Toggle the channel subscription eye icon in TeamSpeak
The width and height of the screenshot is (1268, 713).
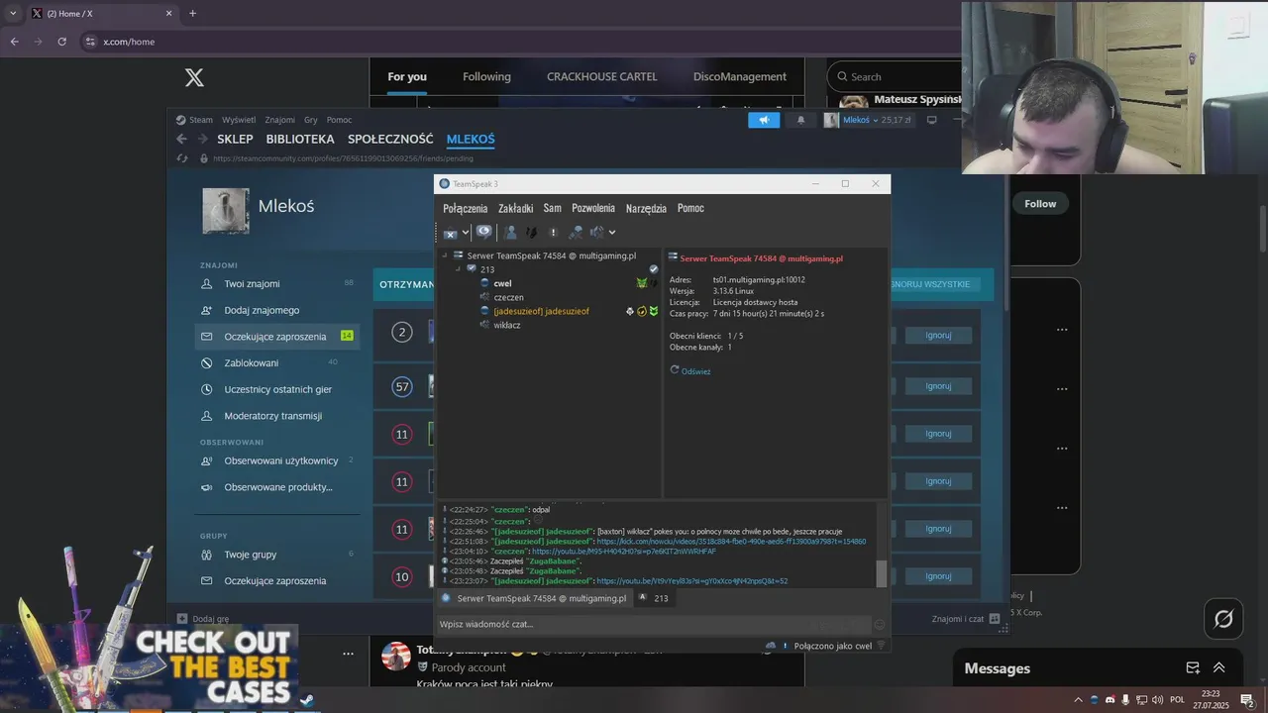(483, 232)
